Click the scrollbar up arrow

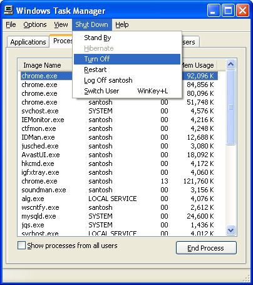(230, 64)
